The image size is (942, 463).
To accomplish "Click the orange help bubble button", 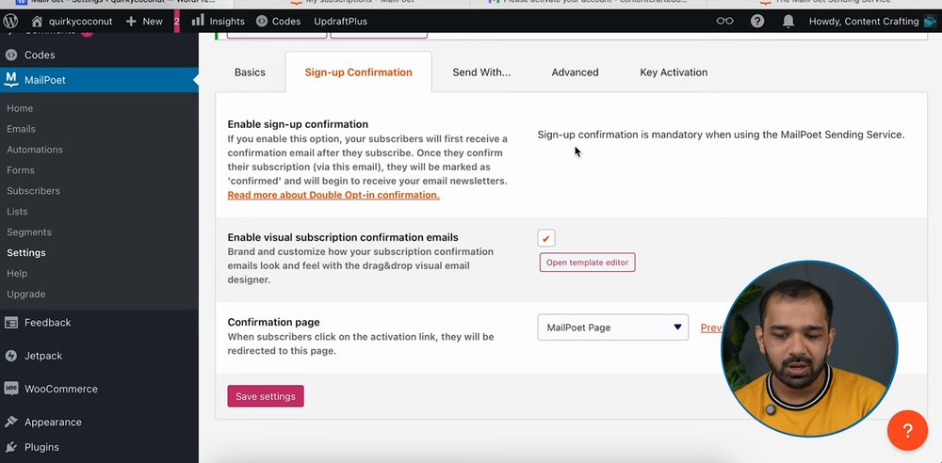I will coord(907,430).
